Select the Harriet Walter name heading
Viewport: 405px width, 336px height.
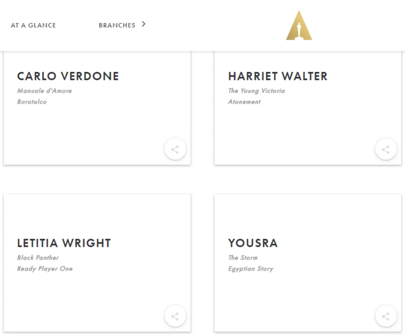[x=278, y=76]
